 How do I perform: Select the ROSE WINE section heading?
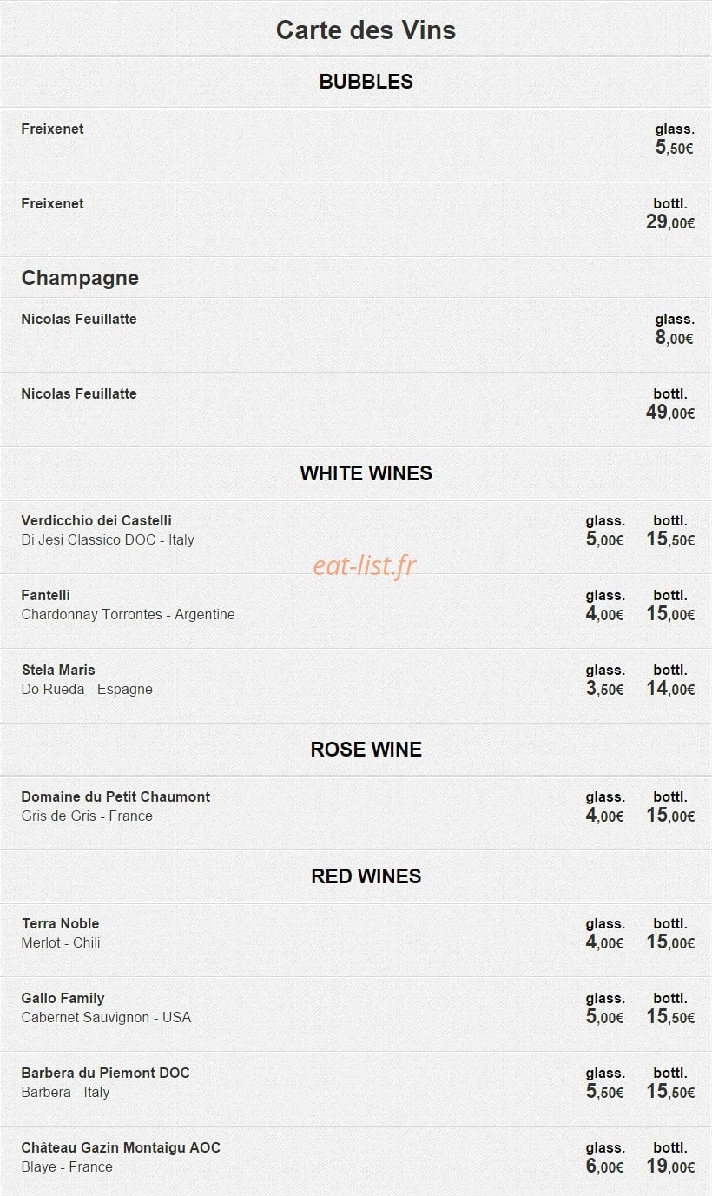pos(366,750)
